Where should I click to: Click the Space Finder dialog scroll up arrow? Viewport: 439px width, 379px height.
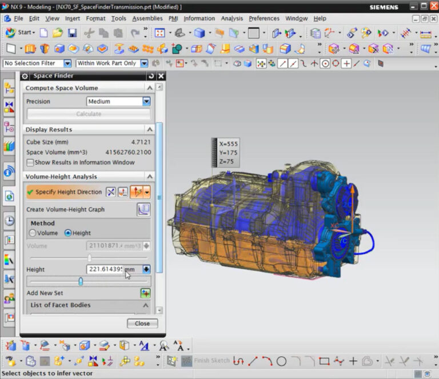[x=159, y=87]
